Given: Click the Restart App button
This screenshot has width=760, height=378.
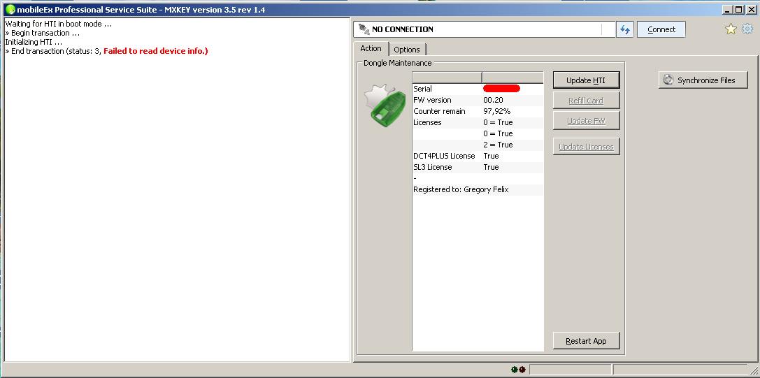Looking at the screenshot, I should tap(586, 341).
